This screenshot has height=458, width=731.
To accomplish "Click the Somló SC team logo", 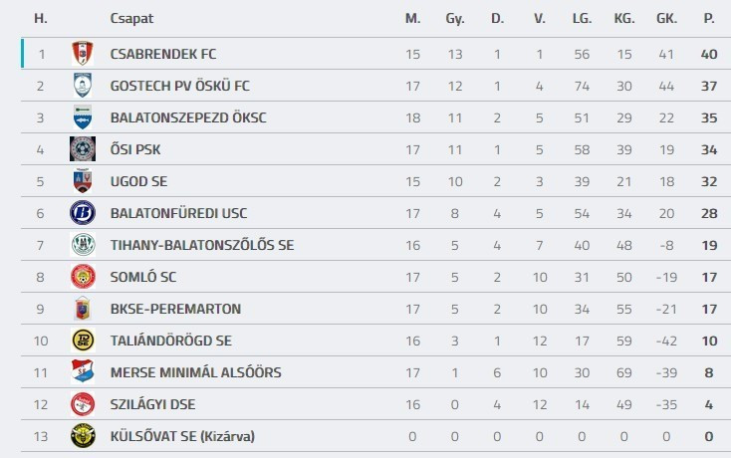I will pyautogui.click(x=83, y=277).
